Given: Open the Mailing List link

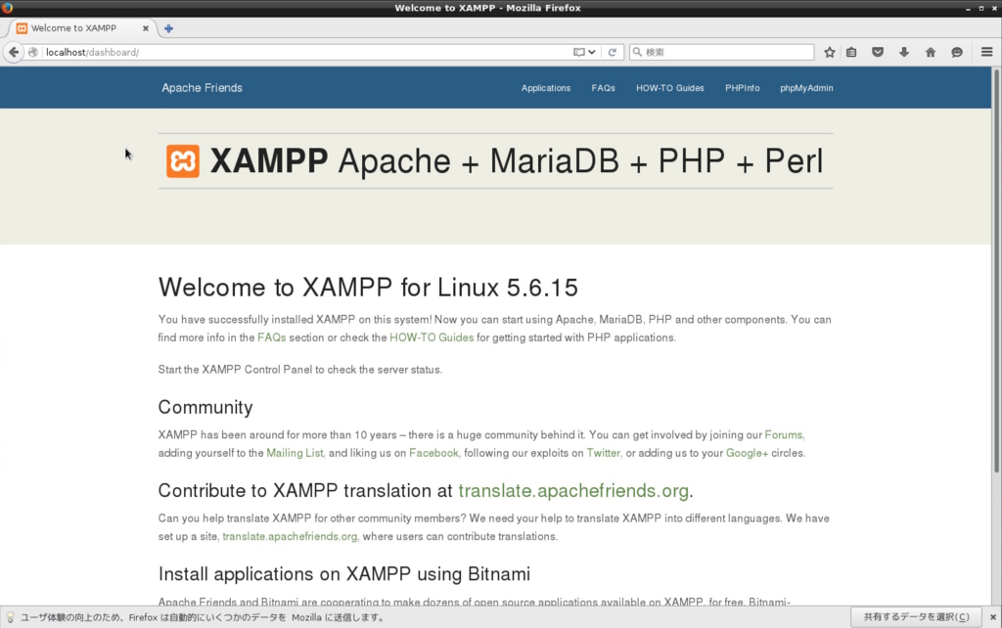Looking at the screenshot, I should click(295, 453).
